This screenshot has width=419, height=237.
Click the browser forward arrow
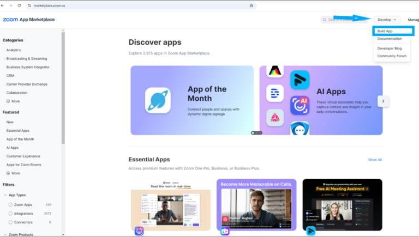(11, 5)
